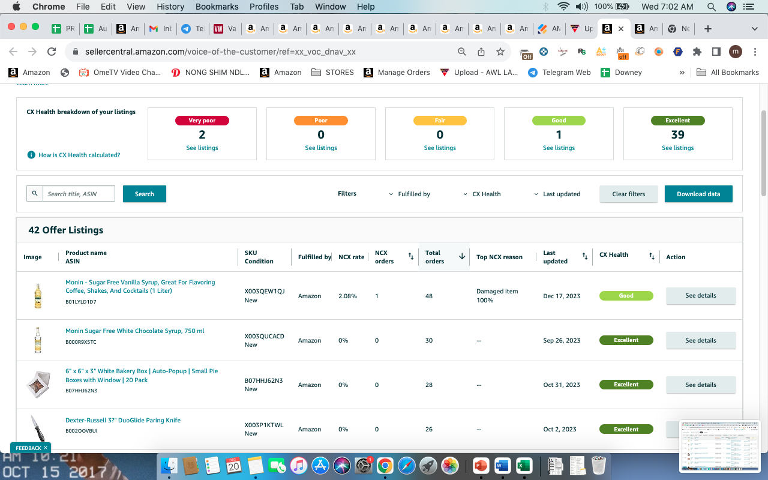Open Microsoft Excel from the Dock
This screenshot has width=768, height=480.
[x=524, y=465]
